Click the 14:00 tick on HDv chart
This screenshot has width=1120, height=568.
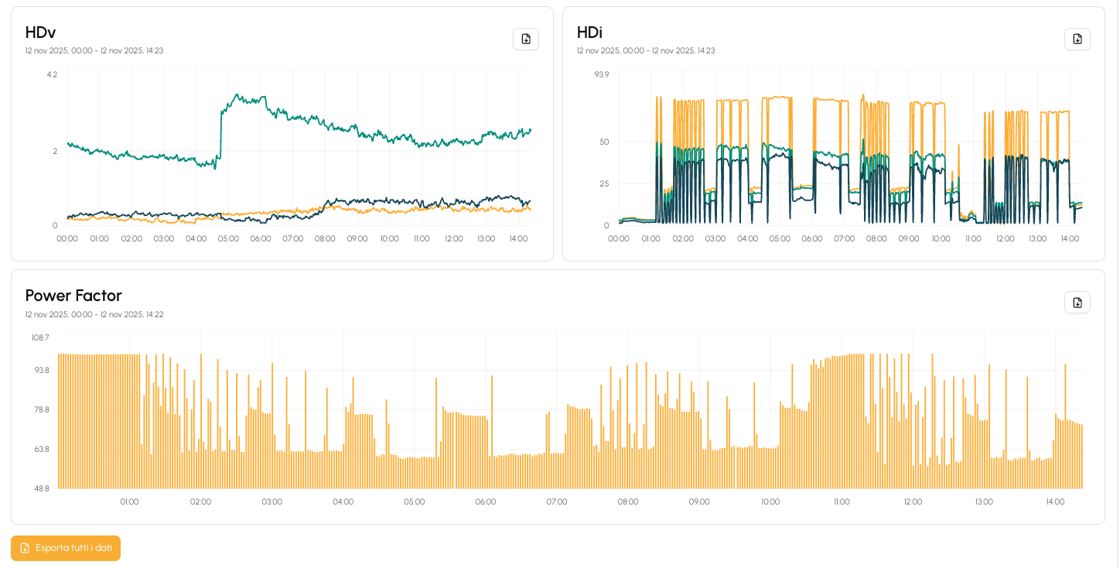518,238
